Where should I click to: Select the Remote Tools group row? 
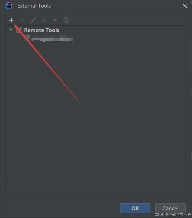pos(96,30)
